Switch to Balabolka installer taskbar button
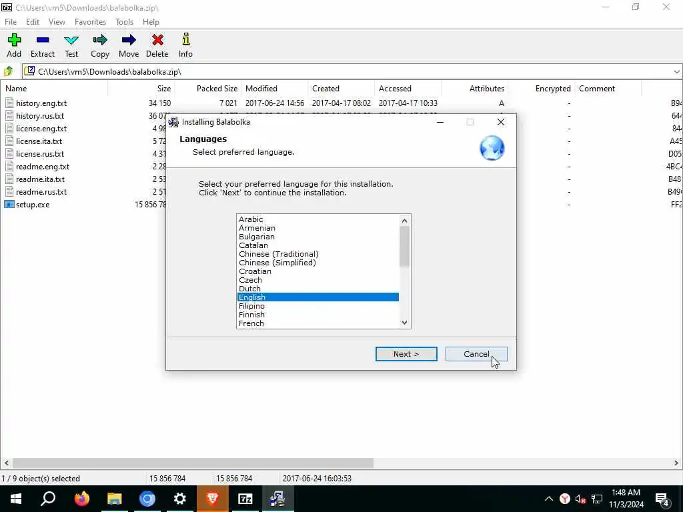 tap(277, 499)
